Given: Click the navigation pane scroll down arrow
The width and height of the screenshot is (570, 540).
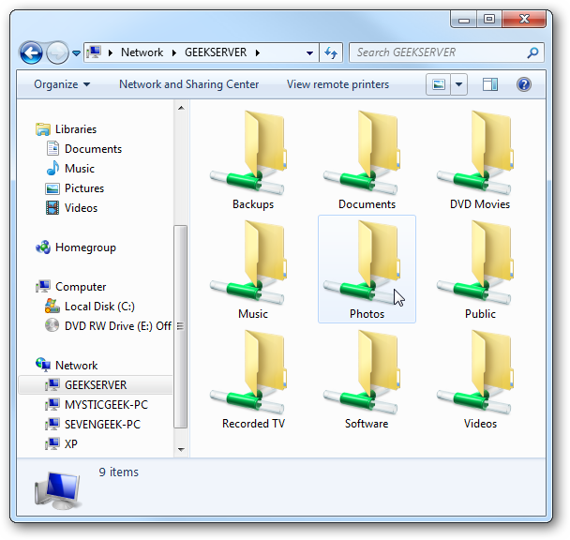Looking at the screenshot, I should (181, 450).
